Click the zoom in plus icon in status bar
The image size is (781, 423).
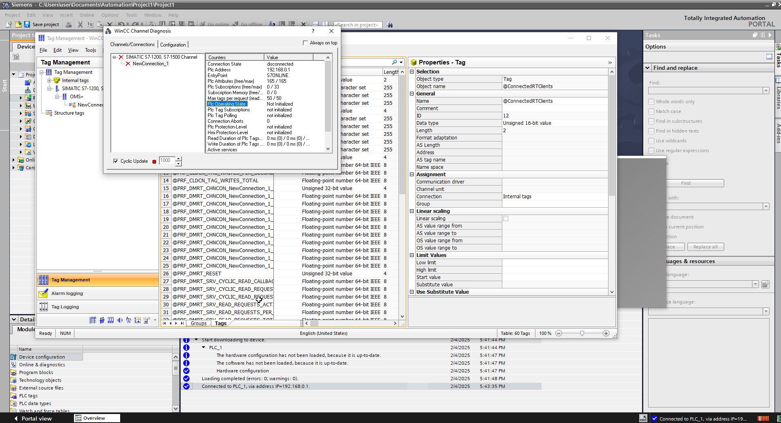click(606, 333)
